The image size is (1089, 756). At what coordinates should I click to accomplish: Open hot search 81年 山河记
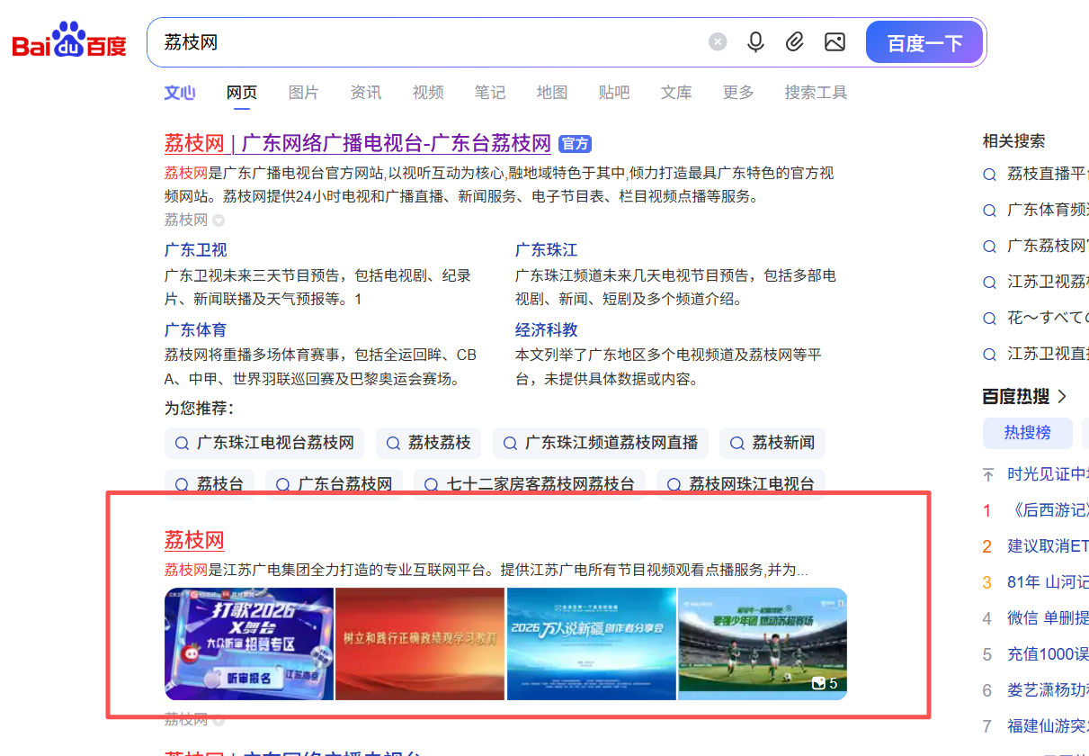[x=1048, y=582]
